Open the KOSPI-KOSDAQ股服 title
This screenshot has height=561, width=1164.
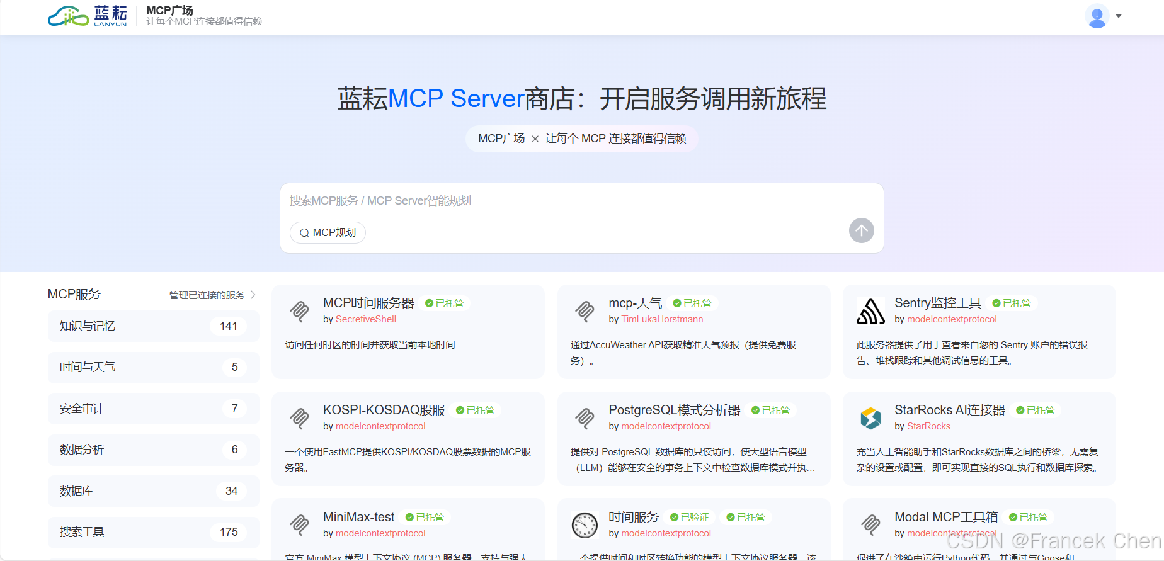point(384,410)
